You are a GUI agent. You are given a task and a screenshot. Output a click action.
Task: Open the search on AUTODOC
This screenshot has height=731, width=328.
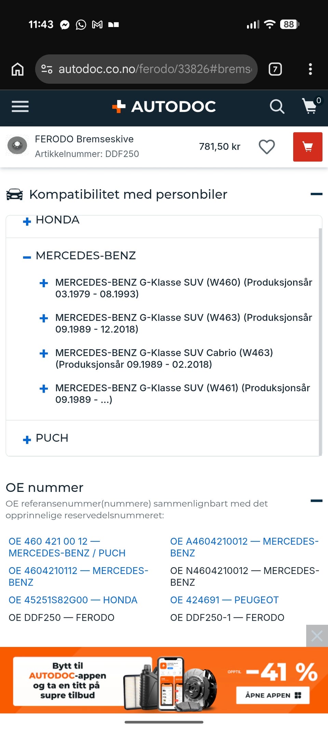point(277,107)
